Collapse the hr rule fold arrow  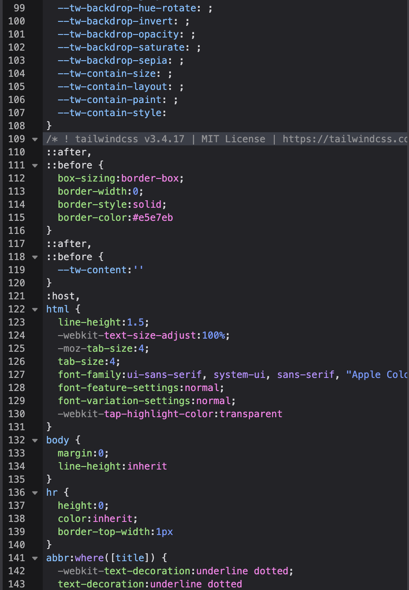click(35, 493)
